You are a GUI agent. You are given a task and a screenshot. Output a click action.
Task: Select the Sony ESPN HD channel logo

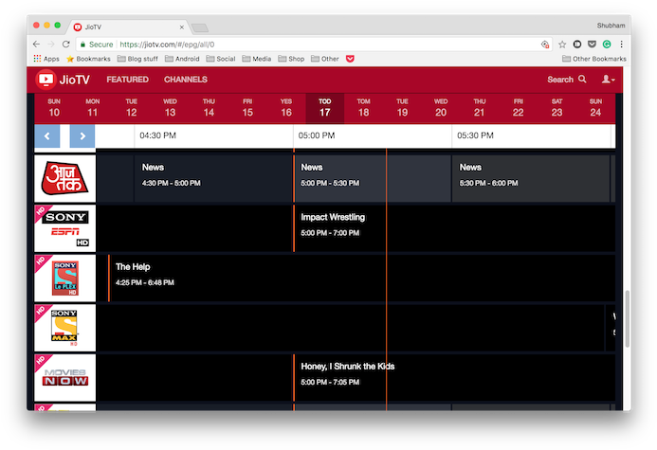(x=64, y=228)
